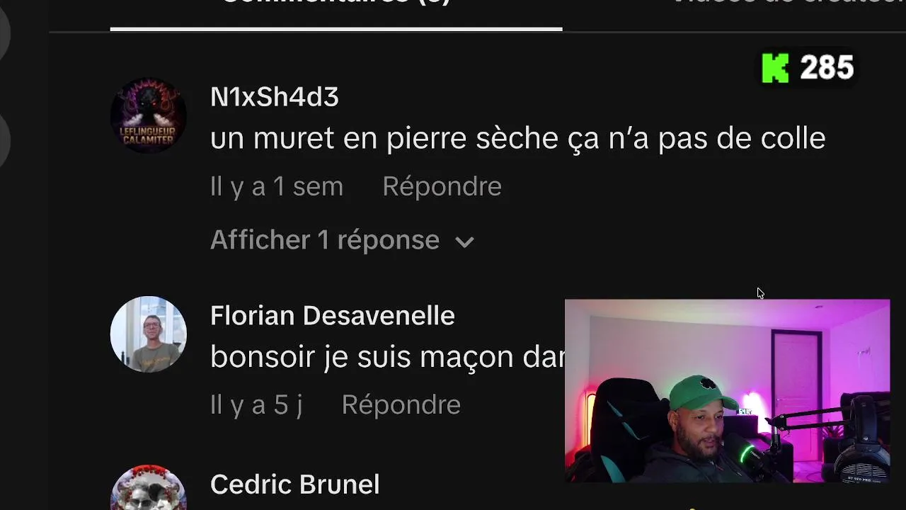Screen dimensions: 906x510
Task: Expand Afficher 1 réponse chevron
Action: (x=464, y=242)
